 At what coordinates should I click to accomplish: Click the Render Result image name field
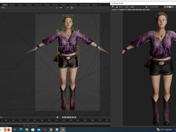click(156, 7)
